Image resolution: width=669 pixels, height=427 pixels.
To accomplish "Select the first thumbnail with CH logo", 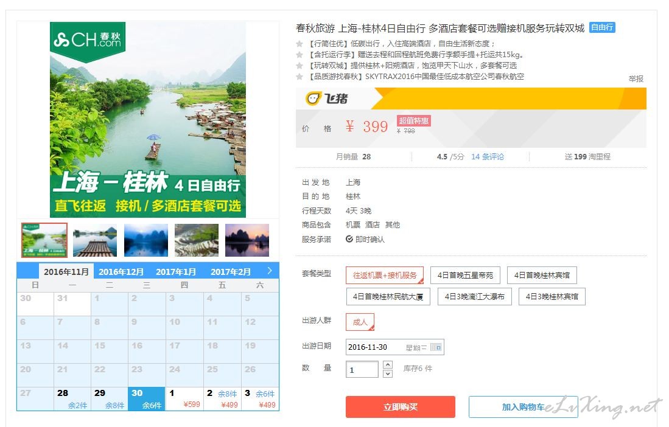I will click(44, 240).
